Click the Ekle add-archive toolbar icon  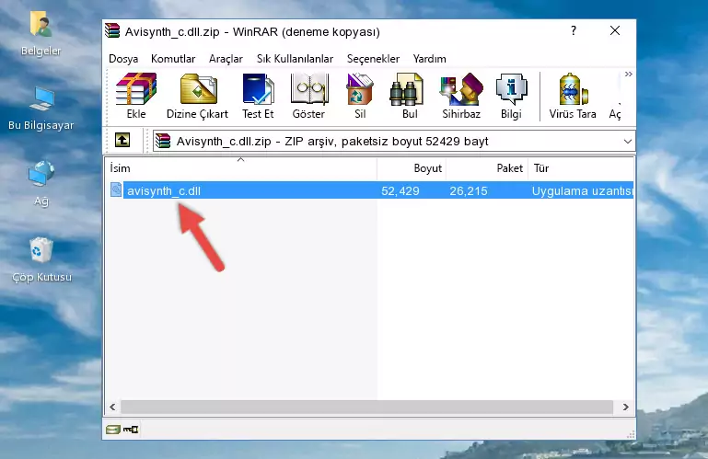pyautogui.click(x=136, y=89)
